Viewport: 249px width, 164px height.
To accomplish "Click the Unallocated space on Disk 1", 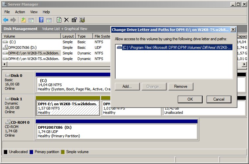I will 205,112.
